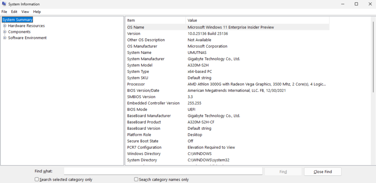The height and width of the screenshot is (183, 376).
Task: Open the View menu
Action: 25,12
